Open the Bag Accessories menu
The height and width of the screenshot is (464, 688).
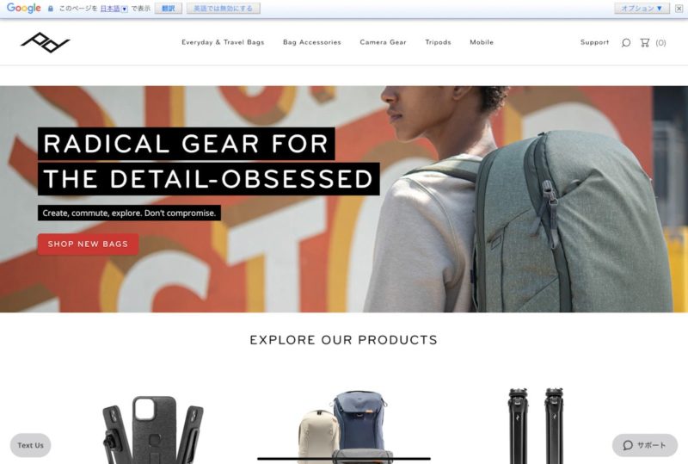(x=312, y=42)
